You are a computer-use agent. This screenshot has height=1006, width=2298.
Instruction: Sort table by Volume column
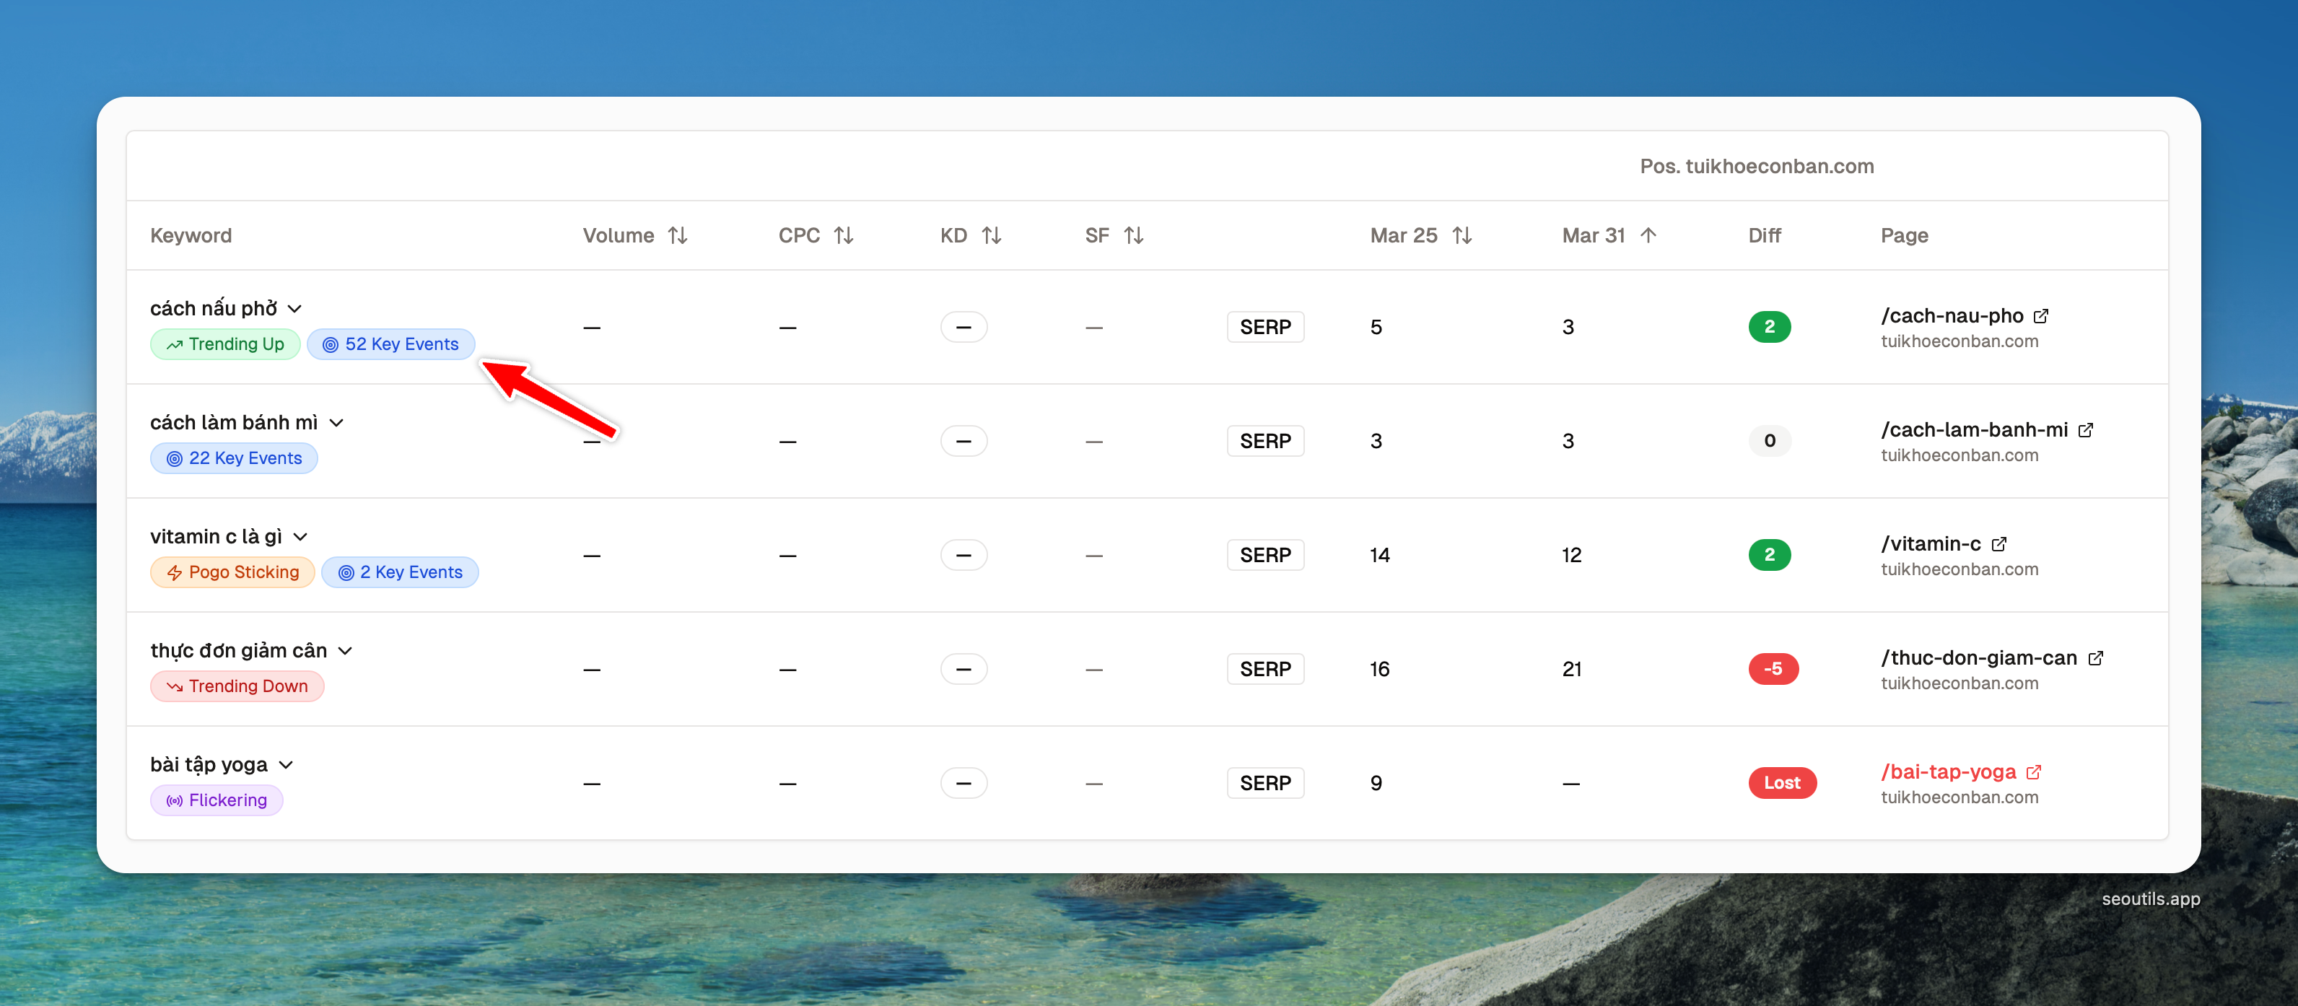click(x=677, y=235)
